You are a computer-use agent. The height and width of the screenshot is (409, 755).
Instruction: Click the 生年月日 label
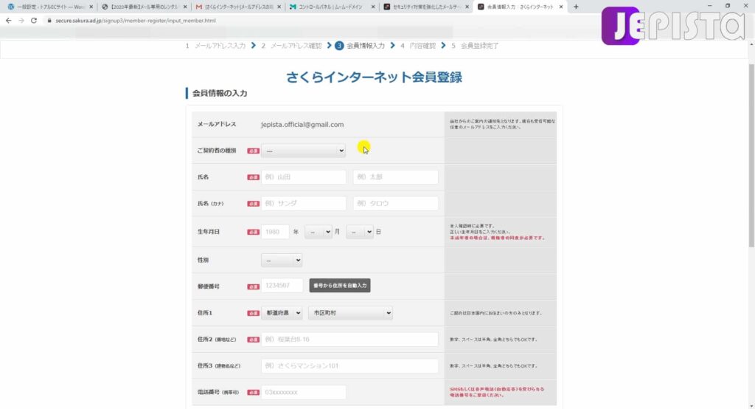click(x=209, y=232)
